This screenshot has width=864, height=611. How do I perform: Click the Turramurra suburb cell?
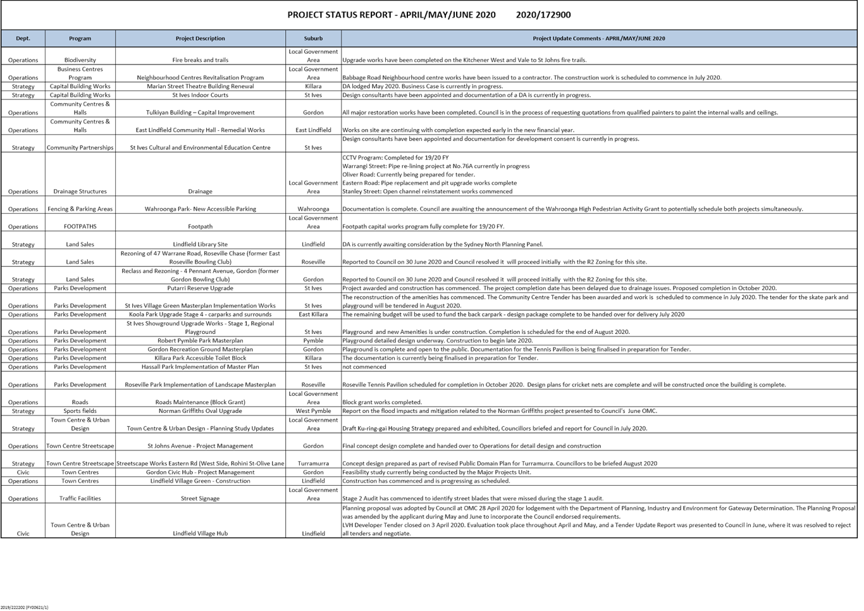tap(313, 464)
